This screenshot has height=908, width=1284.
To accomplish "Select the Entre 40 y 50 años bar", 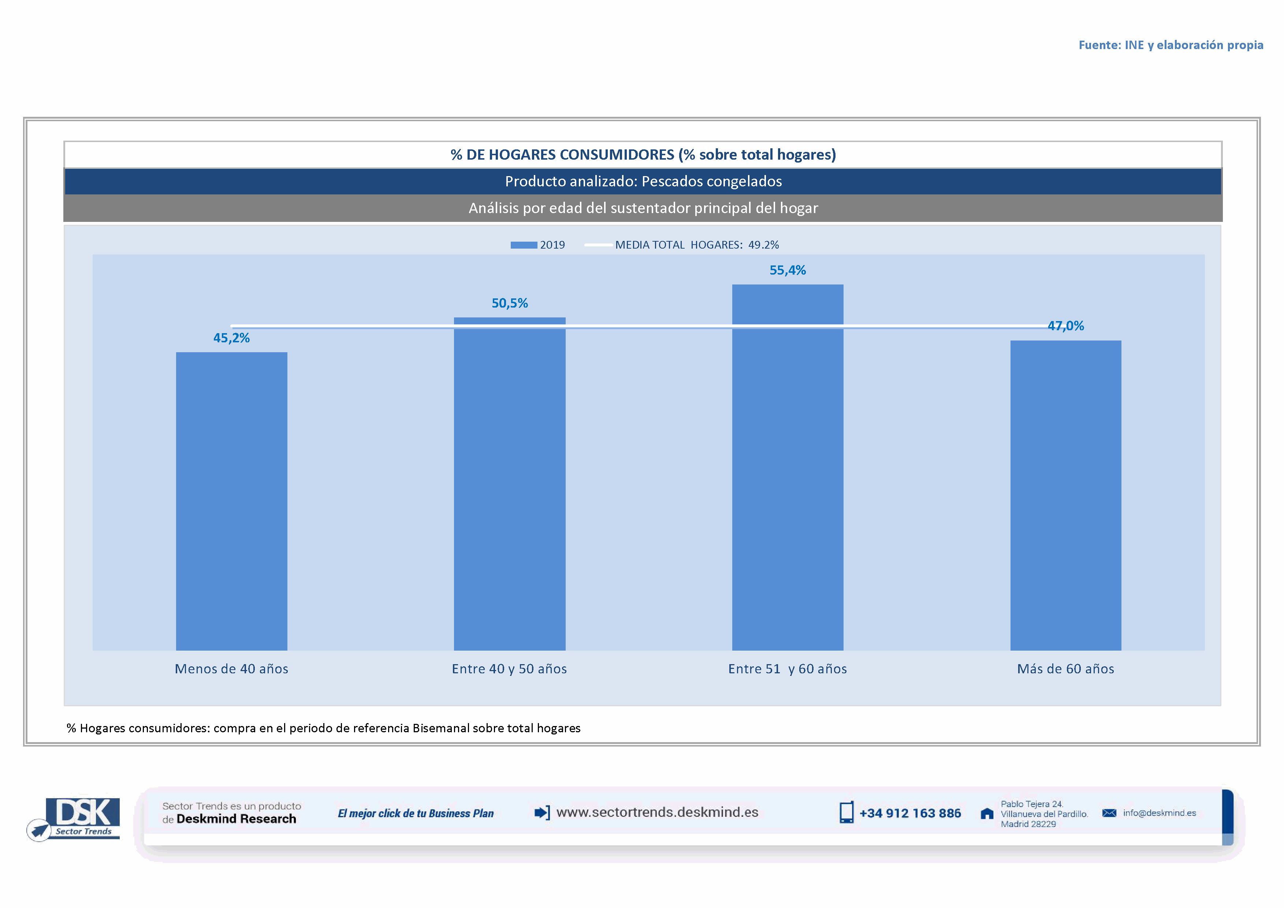I will coord(509,484).
